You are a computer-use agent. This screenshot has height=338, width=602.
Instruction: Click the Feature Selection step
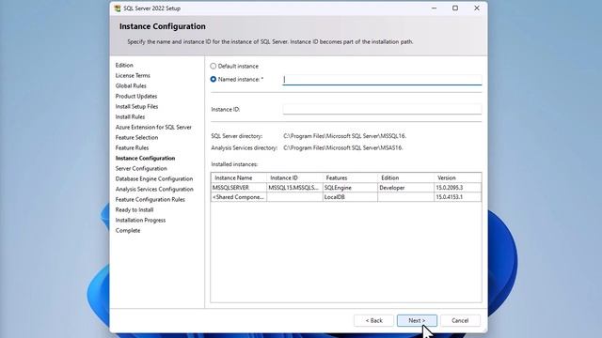(136, 138)
